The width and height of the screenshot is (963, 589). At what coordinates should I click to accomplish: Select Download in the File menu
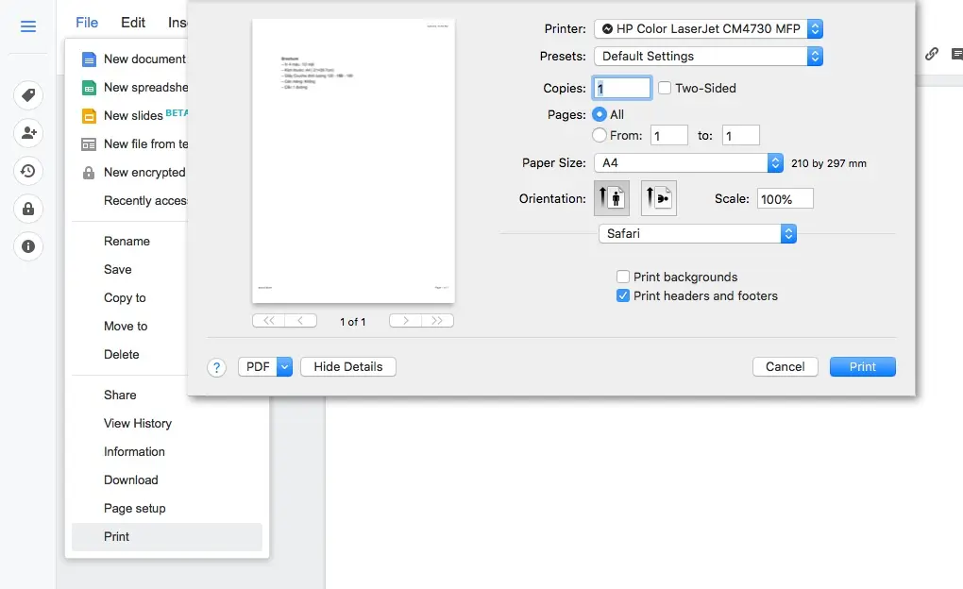pyautogui.click(x=131, y=480)
